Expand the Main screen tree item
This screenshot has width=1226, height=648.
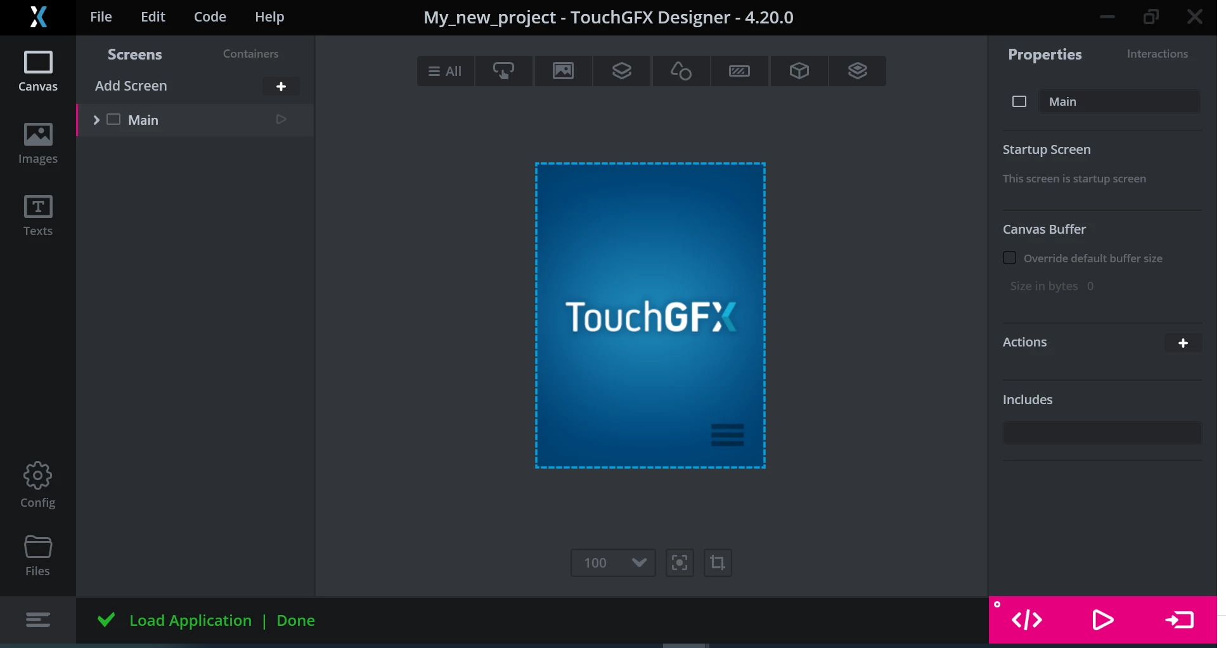(x=96, y=120)
